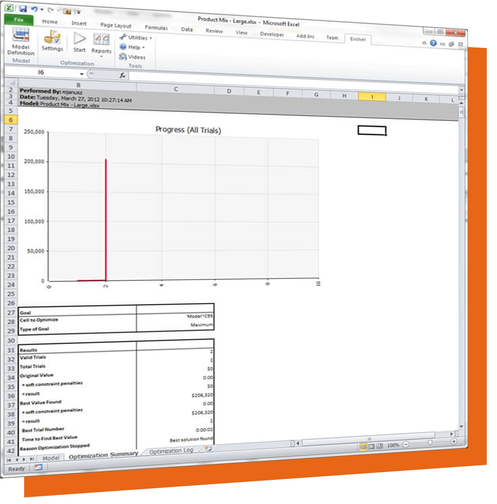Click the zoom slider handle
The width and height of the screenshot is (497, 504).
click(x=430, y=443)
